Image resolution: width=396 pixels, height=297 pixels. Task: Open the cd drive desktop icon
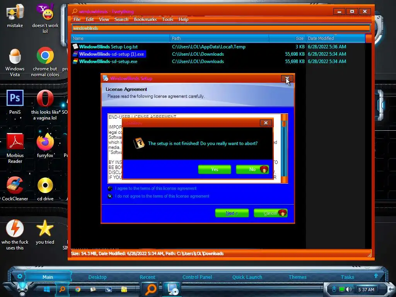tap(45, 189)
